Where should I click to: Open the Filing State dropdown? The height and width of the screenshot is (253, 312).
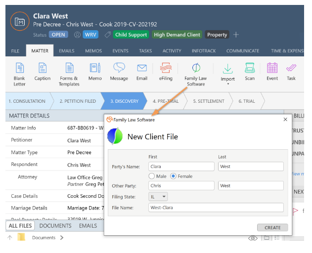158,197
